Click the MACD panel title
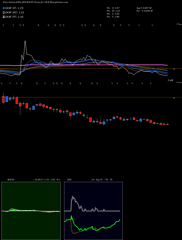The height and width of the screenshot is (240, 182). click(11, 180)
